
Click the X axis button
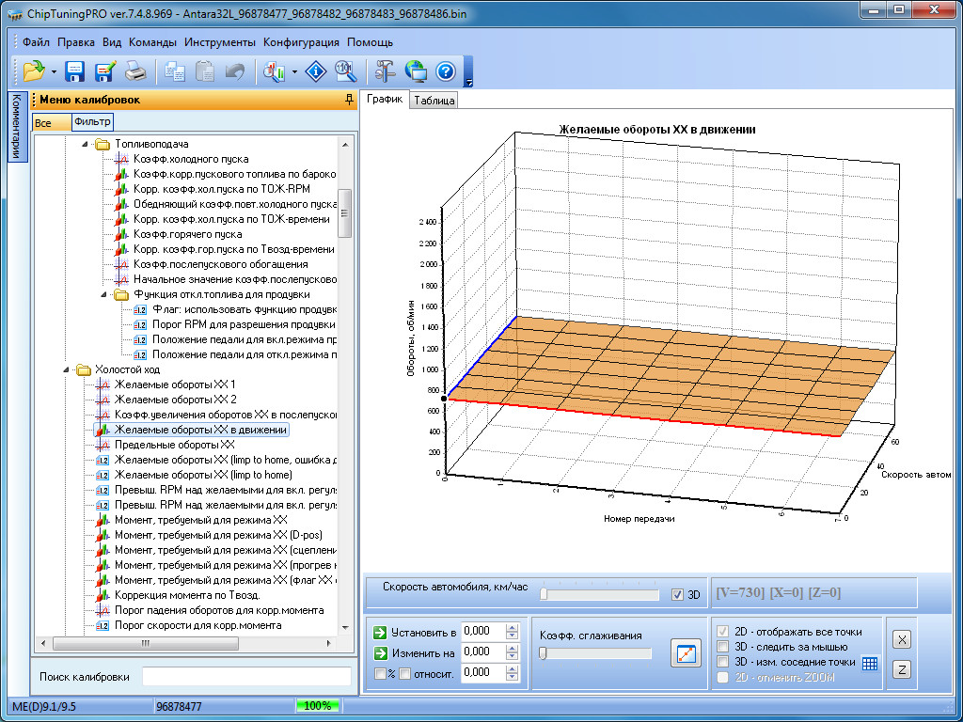pyautogui.click(x=900, y=639)
